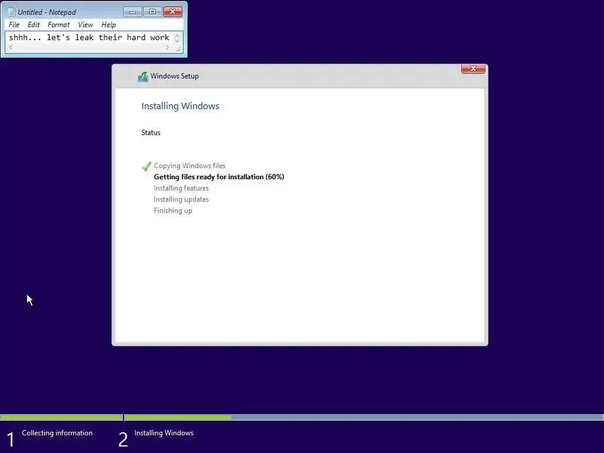Viewport: 604px width, 453px height.
Task: Click the green checkmark beside Copying Windows files
Action: (146, 166)
